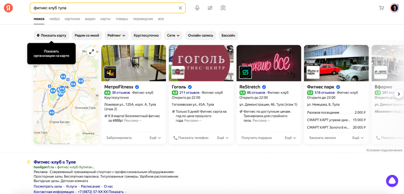Open search settings sliders icon
404x194 pixels.
pyautogui.click(x=210, y=8)
